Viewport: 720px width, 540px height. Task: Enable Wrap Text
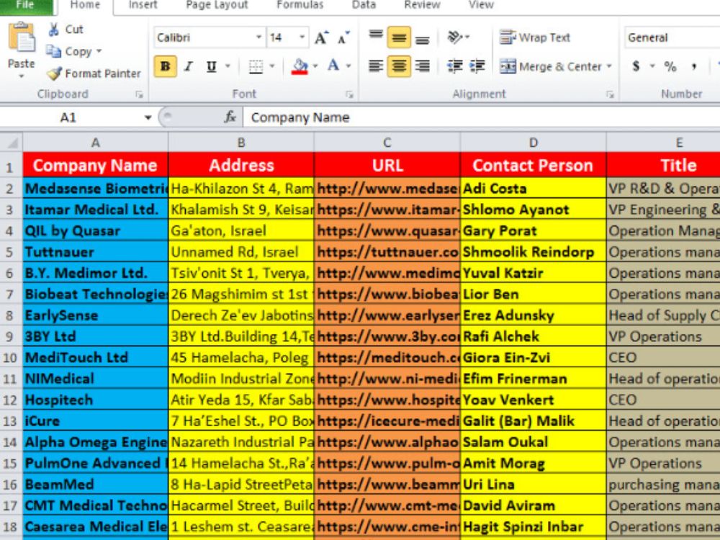click(x=535, y=37)
